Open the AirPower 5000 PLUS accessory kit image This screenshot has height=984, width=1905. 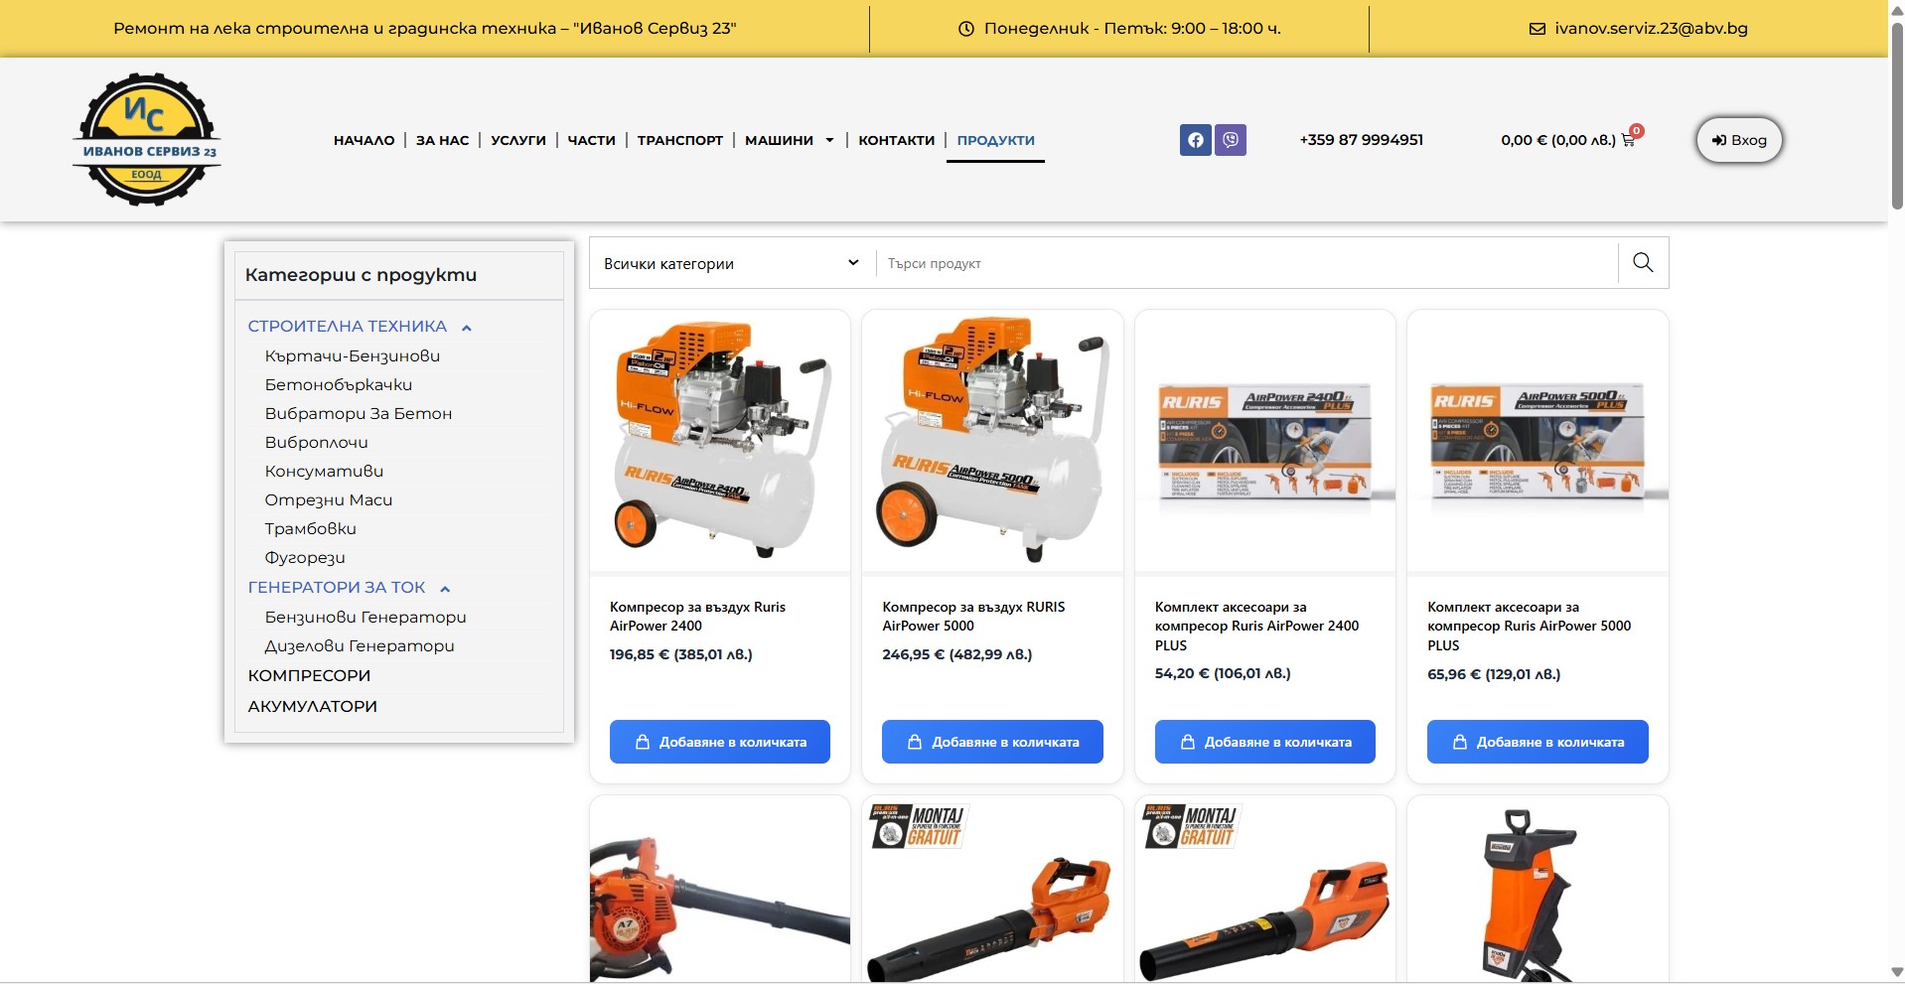tap(1538, 441)
